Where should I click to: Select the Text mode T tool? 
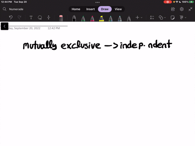click(x=31, y=17)
